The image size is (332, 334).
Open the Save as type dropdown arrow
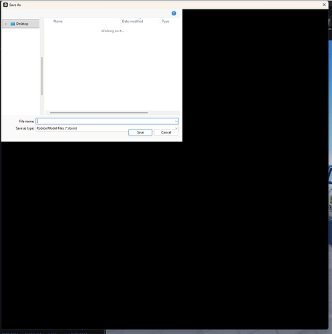tap(176, 128)
